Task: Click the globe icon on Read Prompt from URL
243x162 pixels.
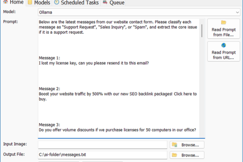Action: (223, 45)
